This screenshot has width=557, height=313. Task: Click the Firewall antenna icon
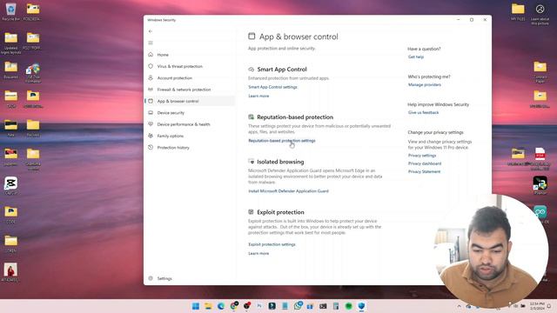[x=151, y=90]
